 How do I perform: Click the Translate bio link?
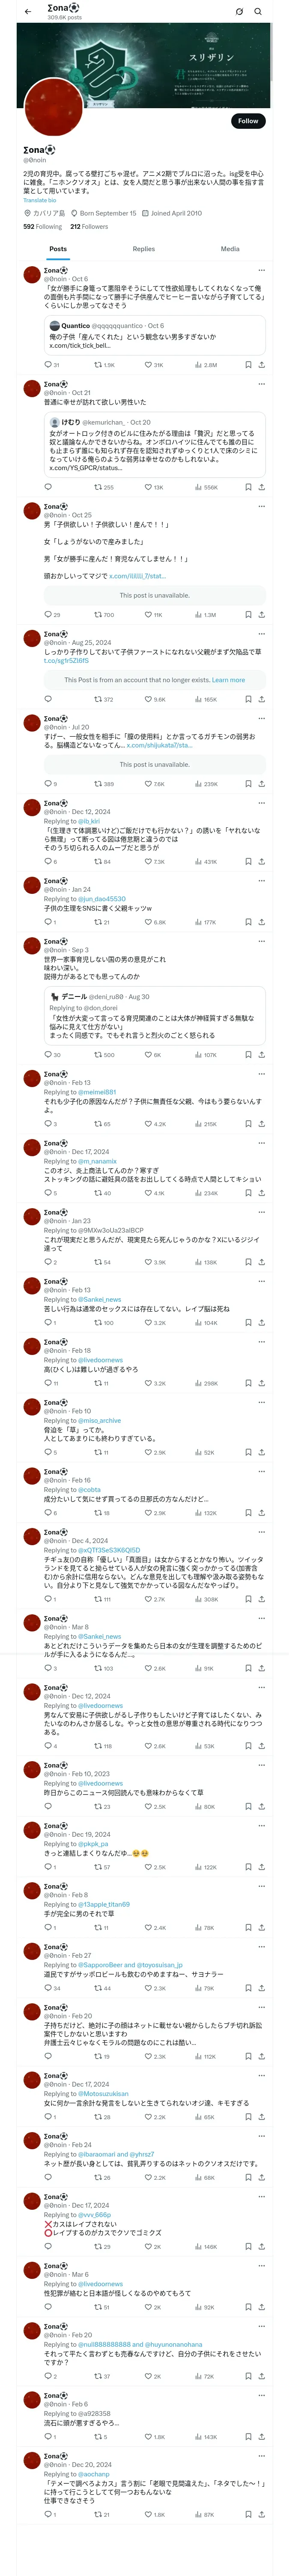pyautogui.click(x=40, y=200)
